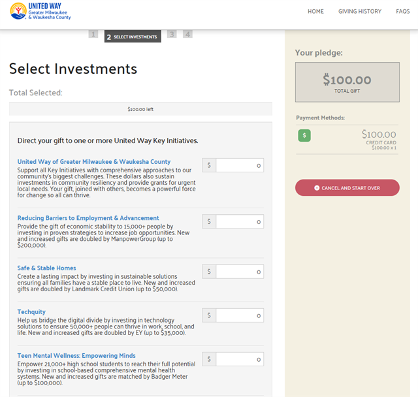This screenshot has height=397, width=418.
Task: Open GIVING HISTORY in the top navigation
Action: 360,12
